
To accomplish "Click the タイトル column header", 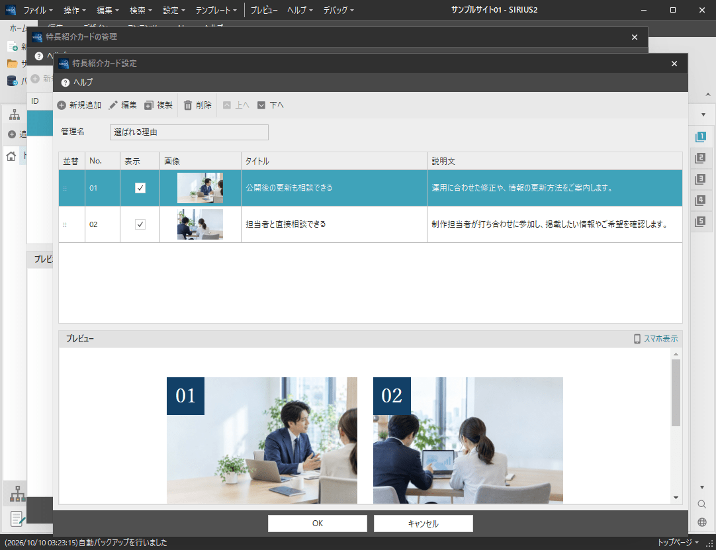I will pos(334,161).
